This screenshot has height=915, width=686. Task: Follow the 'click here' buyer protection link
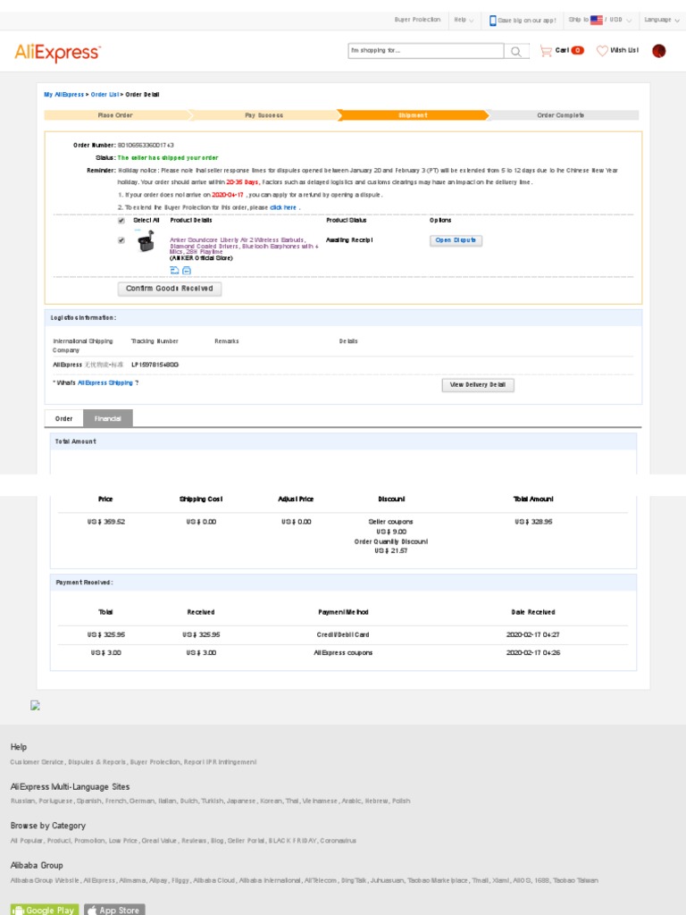[x=283, y=207]
